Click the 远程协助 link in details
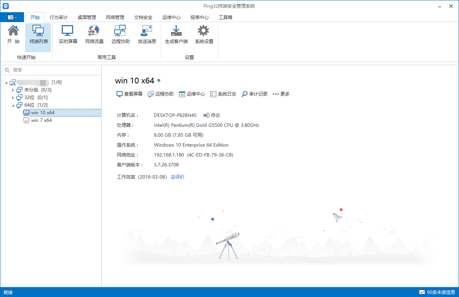The height and width of the screenshot is (297, 459). (160, 94)
